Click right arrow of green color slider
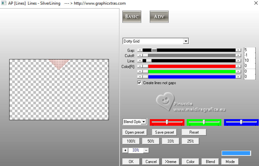Screen dimensions: 259x166 (238, 72)
